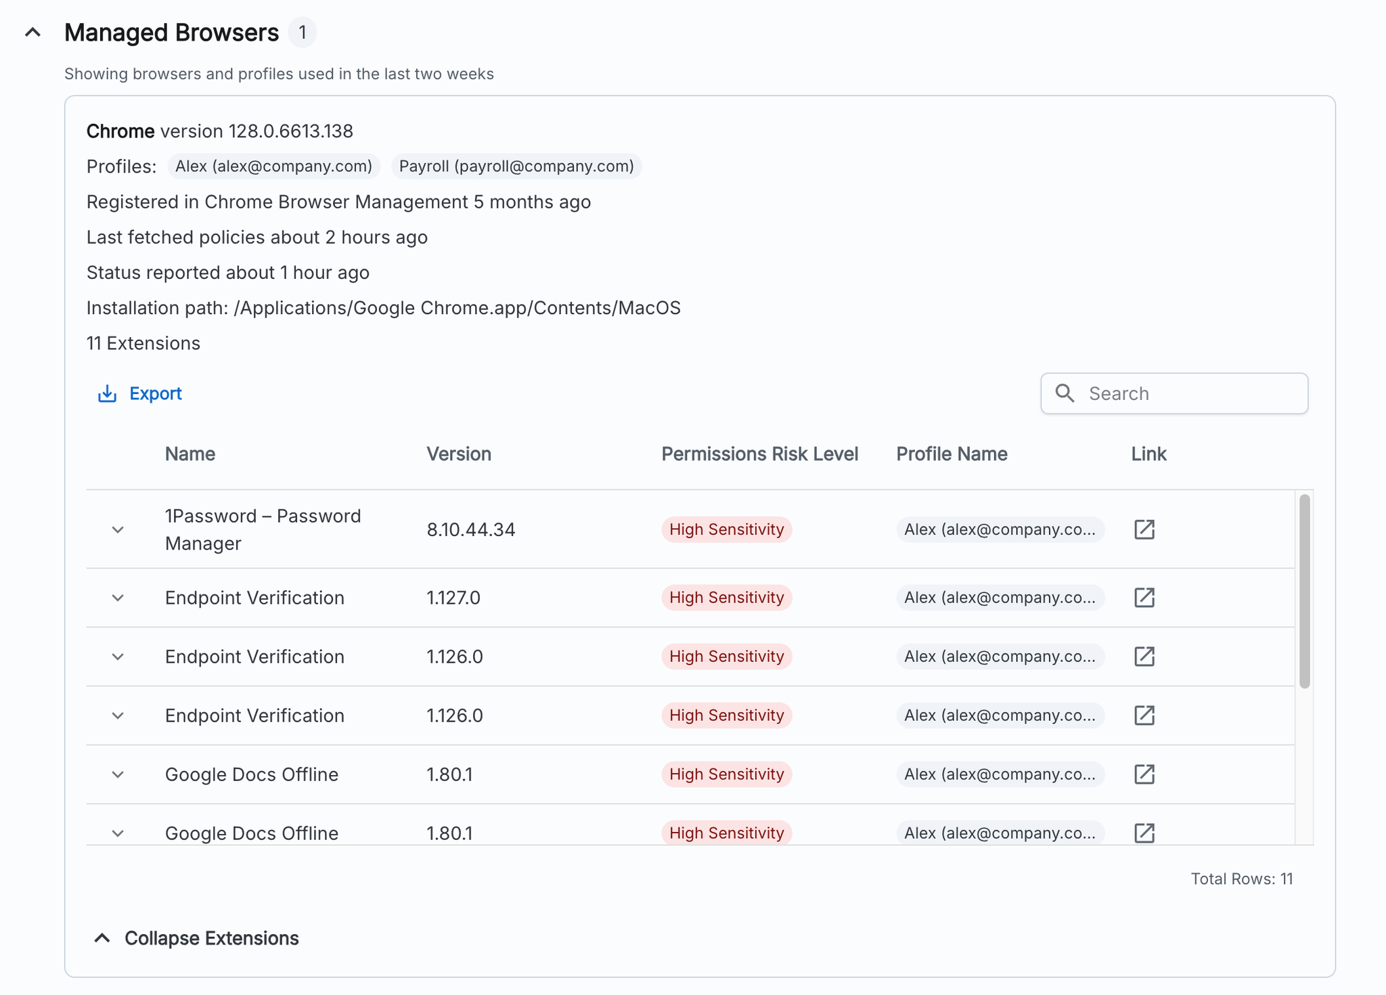Expand the 1Password – Password Manager row
This screenshot has width=1386, height=995.
[x=118, y=529]
